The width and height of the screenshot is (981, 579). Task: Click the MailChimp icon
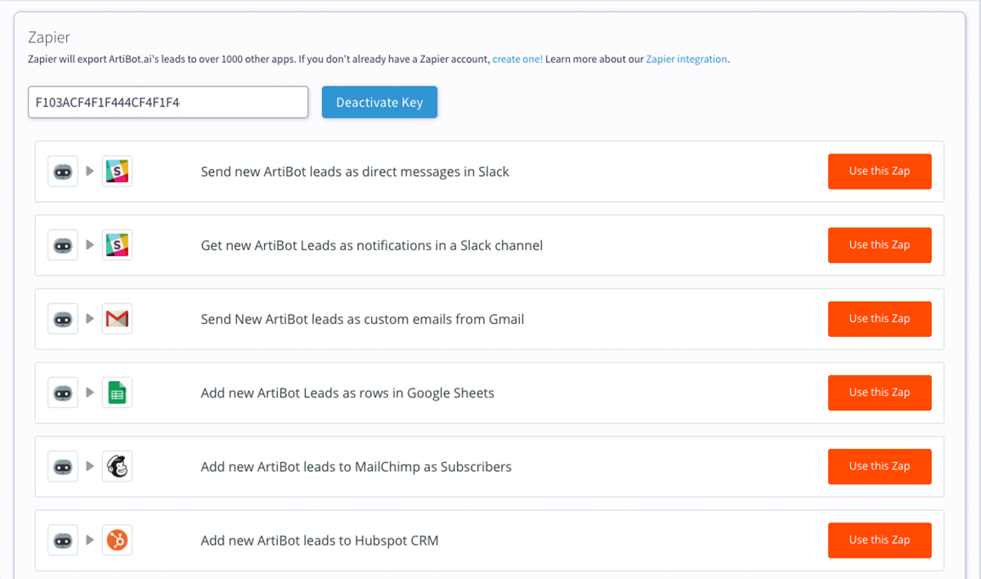pos(117,467)
